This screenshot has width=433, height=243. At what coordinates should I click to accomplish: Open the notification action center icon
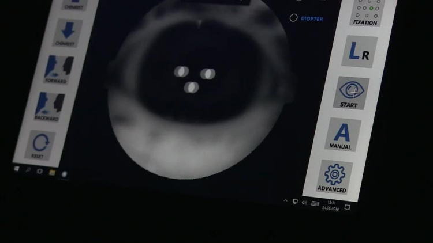tap(347, 207)
